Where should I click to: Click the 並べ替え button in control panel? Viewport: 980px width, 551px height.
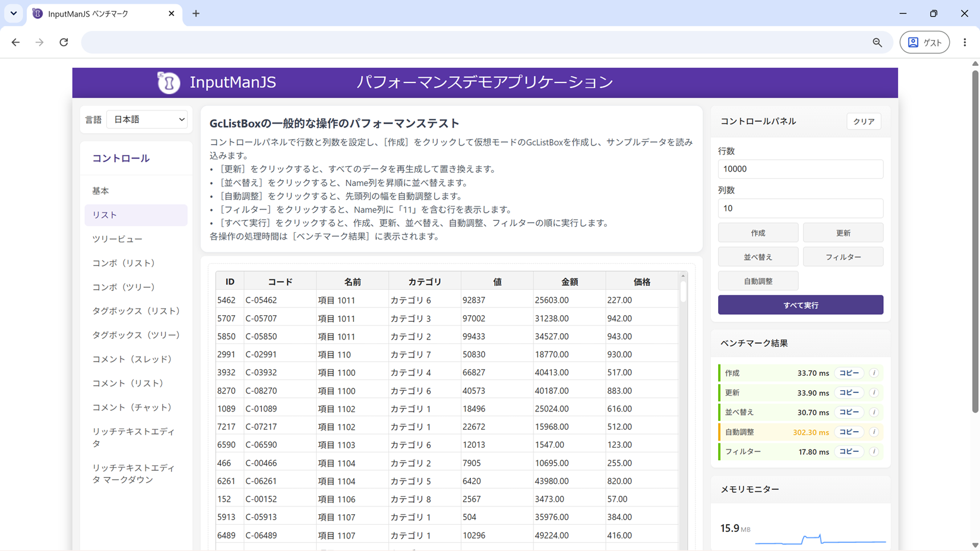[x=758, y=257]
